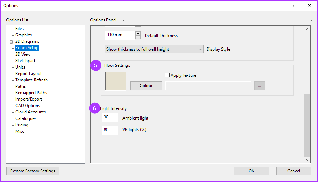Click the help question mark icon
This screenshot has height=182, width=318.
[x=293, y=6]
